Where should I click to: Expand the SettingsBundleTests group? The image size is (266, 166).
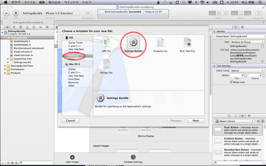5,66
